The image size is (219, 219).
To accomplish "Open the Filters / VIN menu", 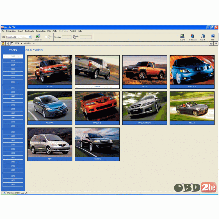I will [52, 31].
